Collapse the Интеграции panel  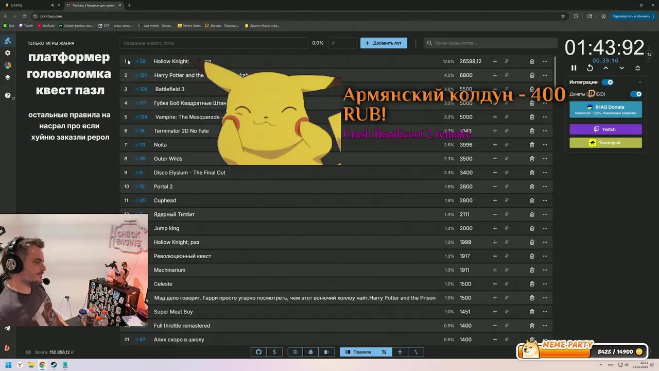[x=640, y=82]
